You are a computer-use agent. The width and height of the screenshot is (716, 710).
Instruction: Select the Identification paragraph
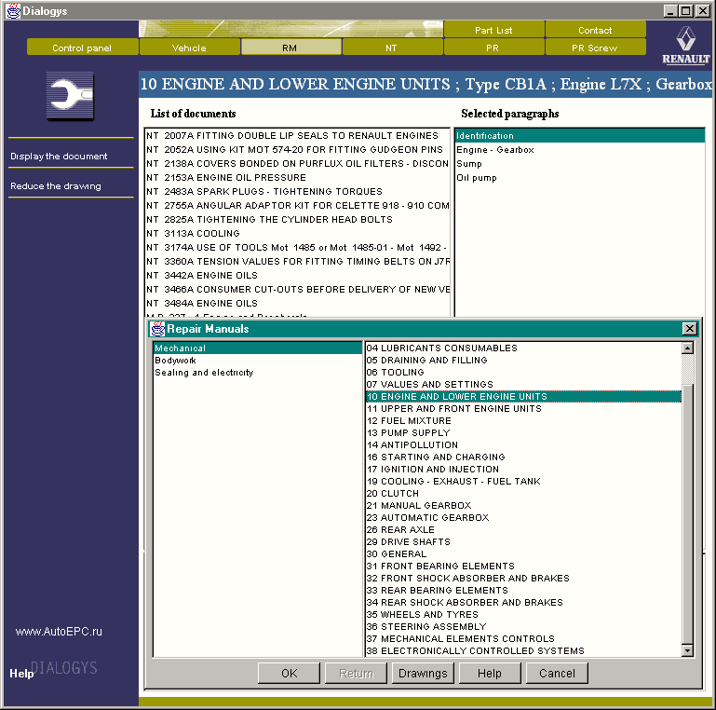(x=580, y=136)
